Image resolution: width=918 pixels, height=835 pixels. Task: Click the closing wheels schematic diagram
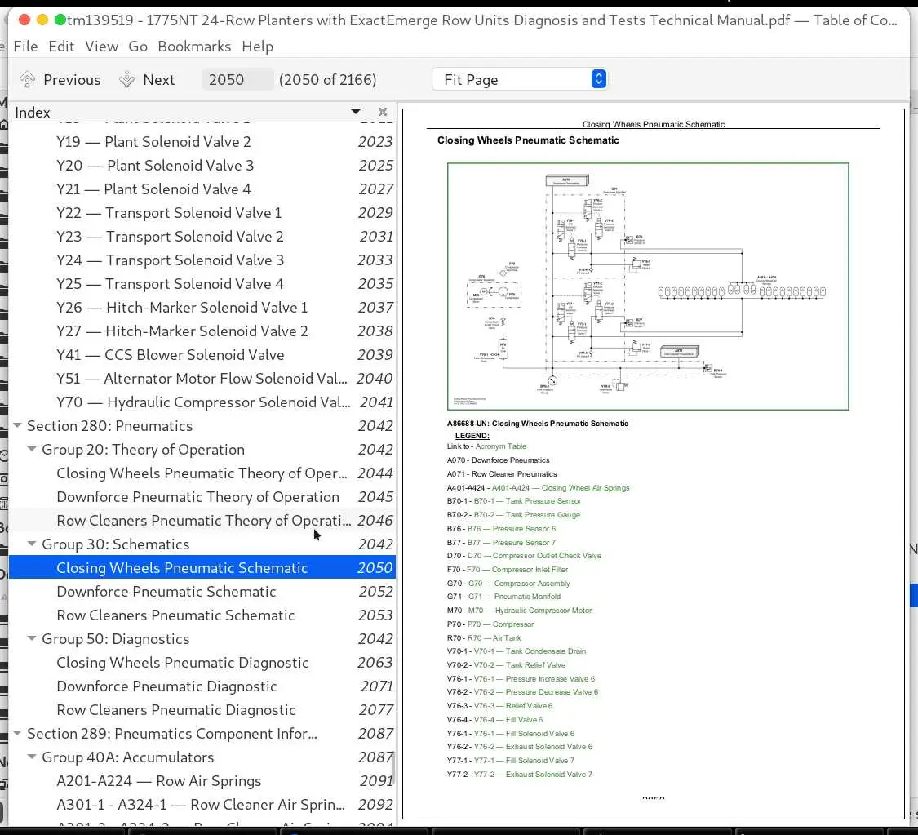point(648,286)
